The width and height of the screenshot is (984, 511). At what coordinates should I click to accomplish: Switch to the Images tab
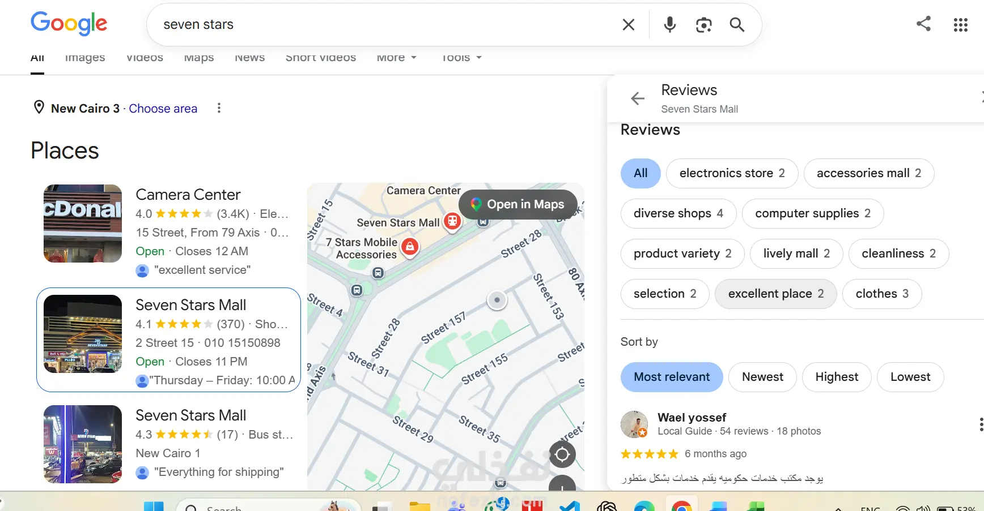pyautogui.click(x=85, y=58)
